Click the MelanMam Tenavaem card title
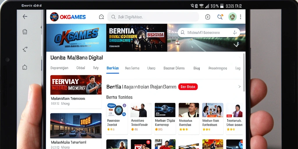This screenshot has height=149, width=298. 68,99
